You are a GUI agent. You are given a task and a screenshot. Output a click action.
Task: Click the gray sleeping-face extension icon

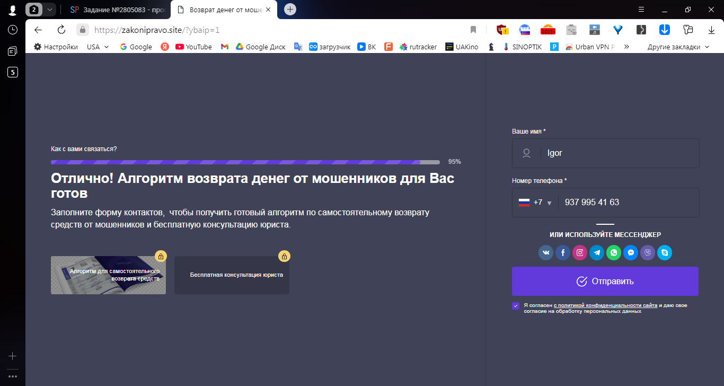click(x=571, y=30)
